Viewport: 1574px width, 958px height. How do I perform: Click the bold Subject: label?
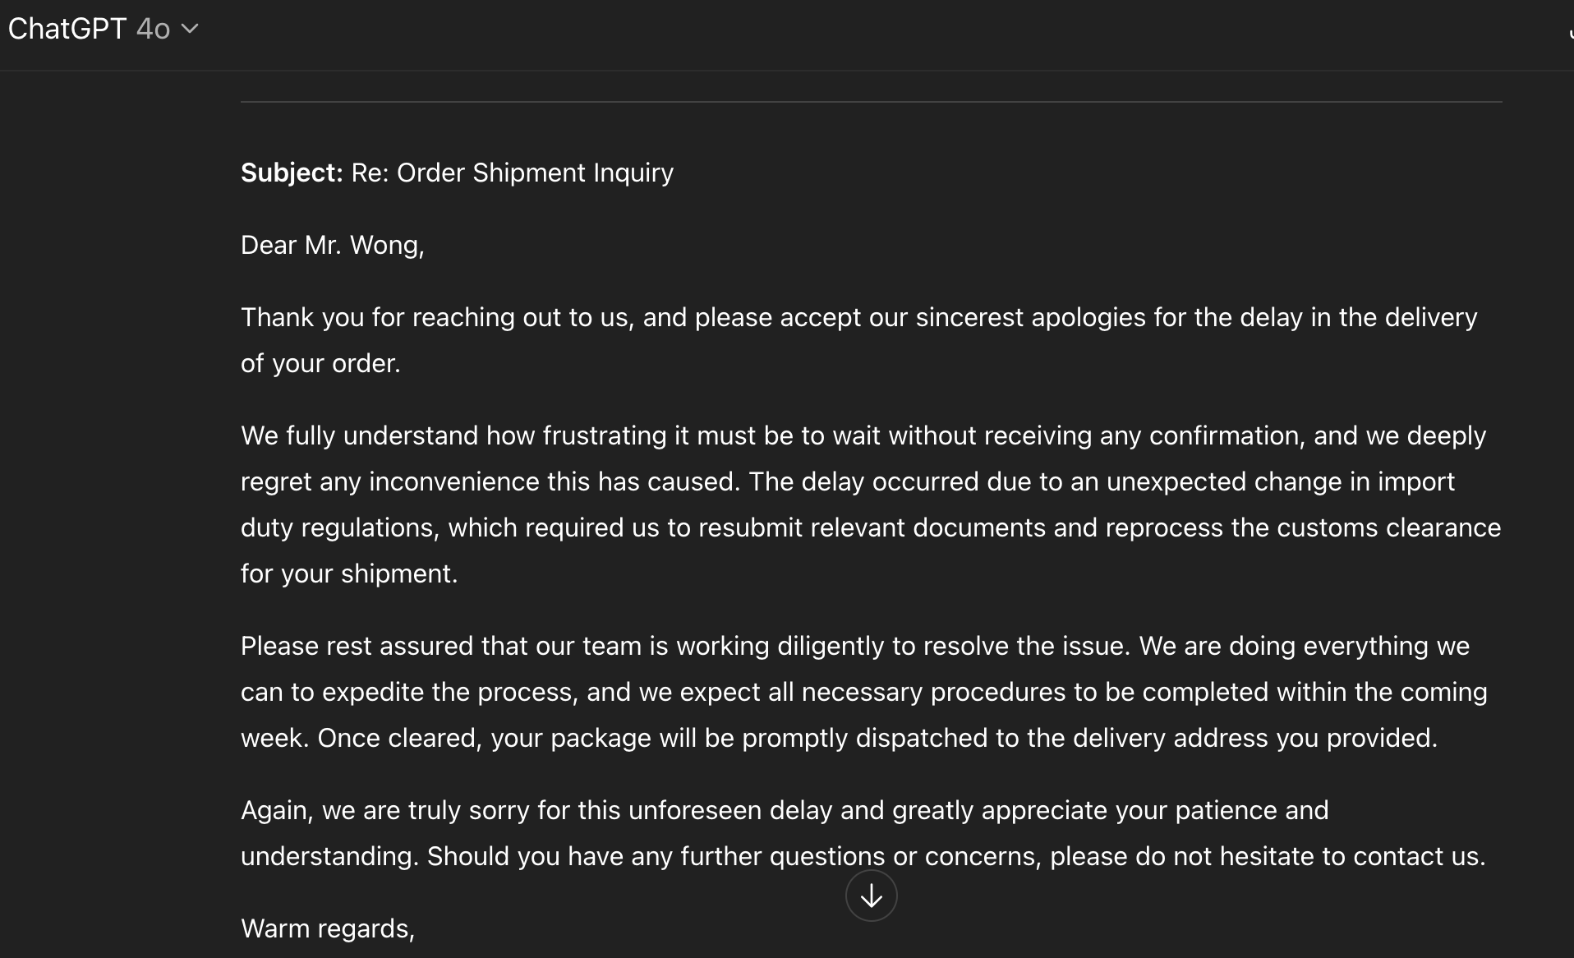pyautogui.click(x=292, y=173)
